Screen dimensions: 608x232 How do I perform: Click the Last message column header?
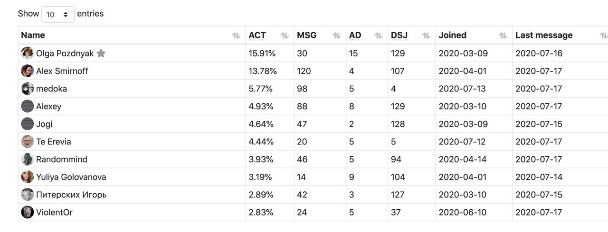[544, 35]
